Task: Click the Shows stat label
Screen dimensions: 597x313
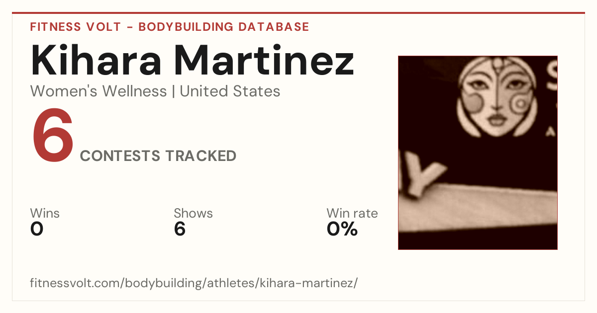Action: point(193,213)
